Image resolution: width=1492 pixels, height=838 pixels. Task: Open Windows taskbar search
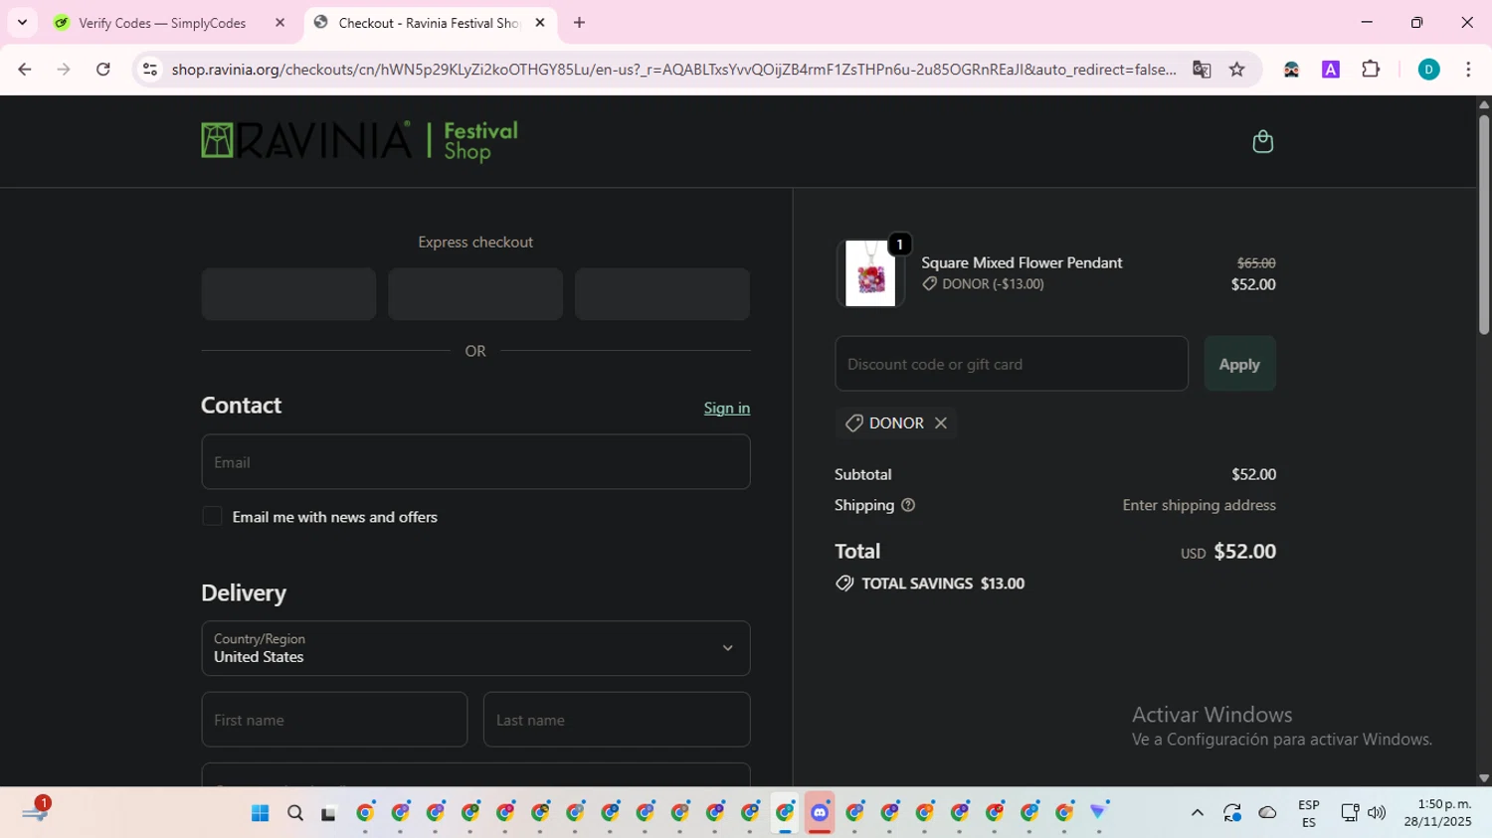click(x=295, y=813)
